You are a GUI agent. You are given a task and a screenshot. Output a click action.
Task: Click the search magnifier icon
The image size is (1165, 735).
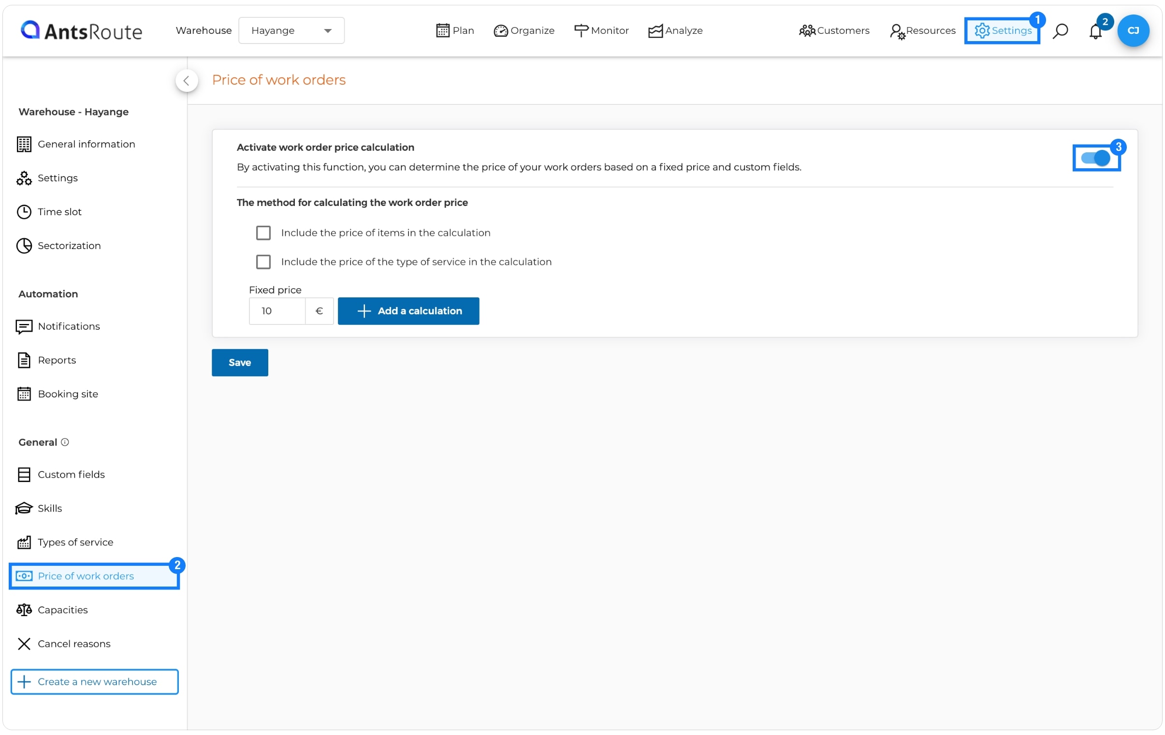1060,31
